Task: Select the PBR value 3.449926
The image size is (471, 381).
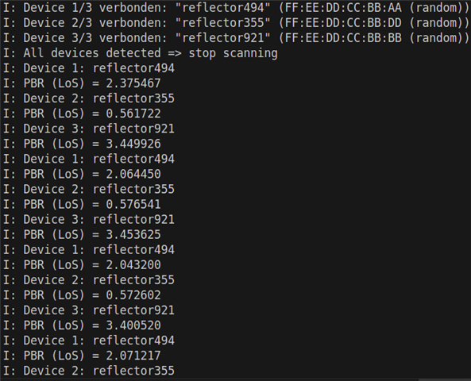Action: coord(133,144)
